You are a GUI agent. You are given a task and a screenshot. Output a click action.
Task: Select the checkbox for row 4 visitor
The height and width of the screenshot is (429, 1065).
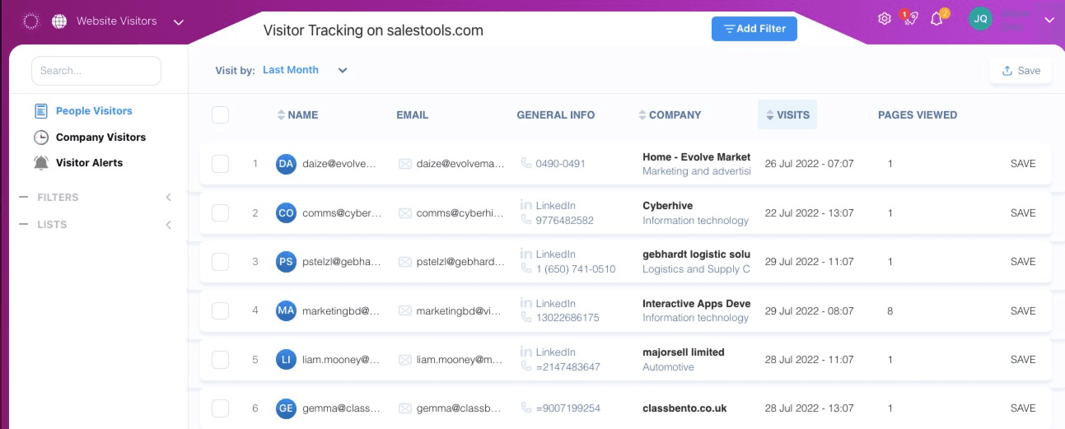pyautogui.click(x=220, y=310)
